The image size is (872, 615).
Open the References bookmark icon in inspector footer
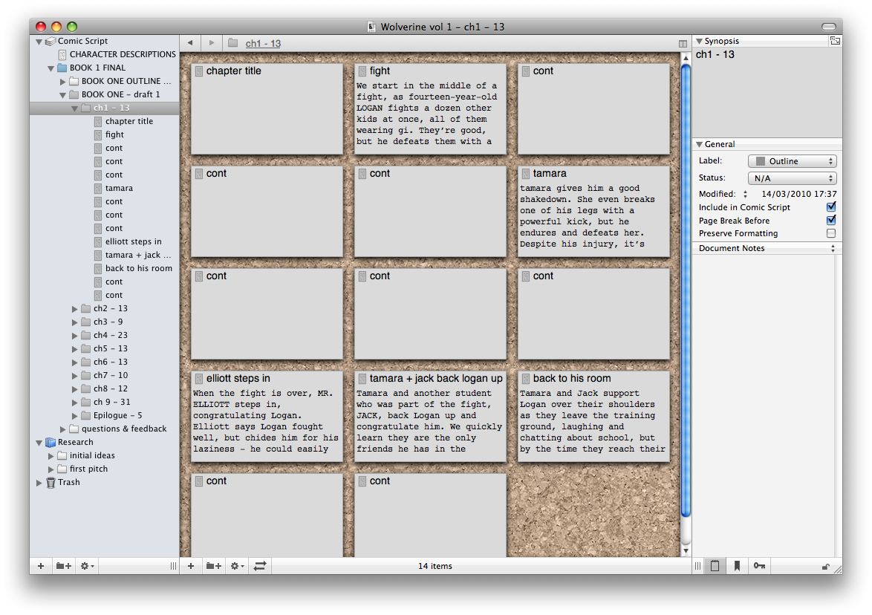click(737, 566)
